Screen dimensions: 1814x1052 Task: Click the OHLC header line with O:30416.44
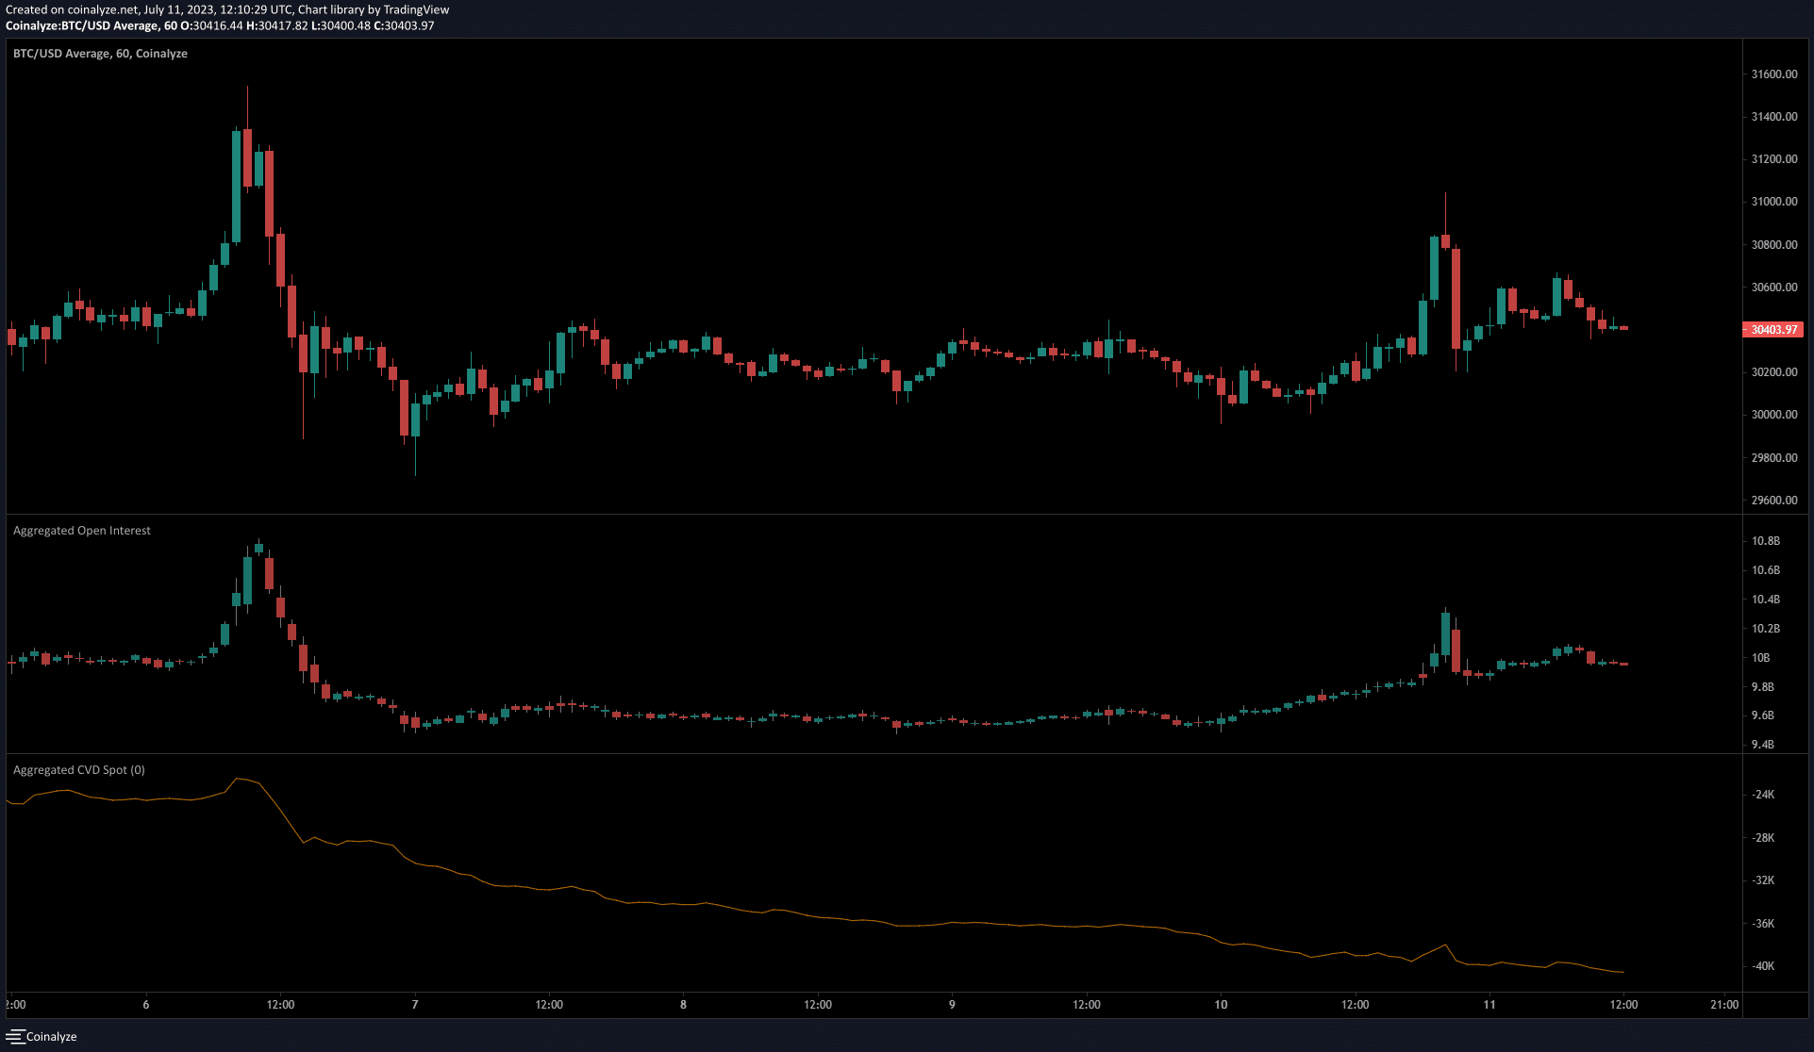click(x=220, y=25)
